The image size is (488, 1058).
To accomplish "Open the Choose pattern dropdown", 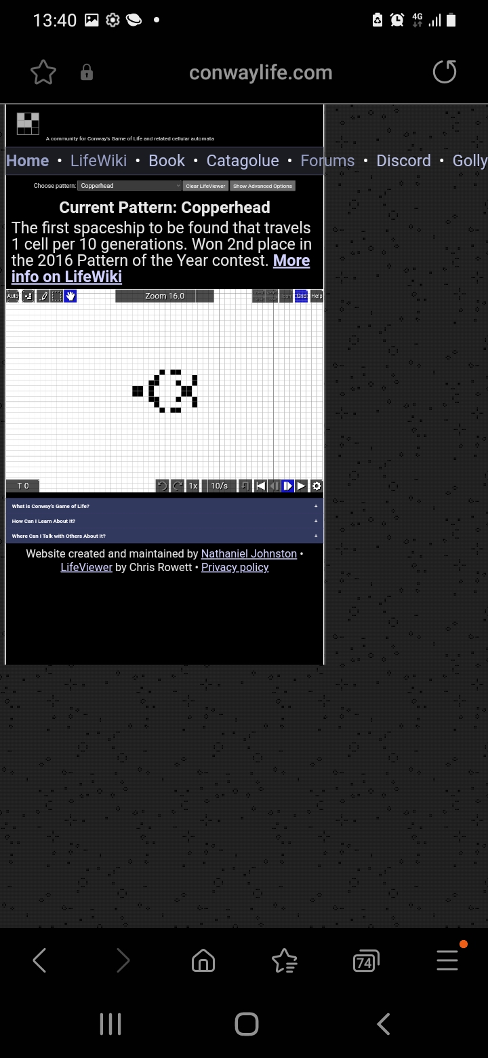I will click(129, 186).
